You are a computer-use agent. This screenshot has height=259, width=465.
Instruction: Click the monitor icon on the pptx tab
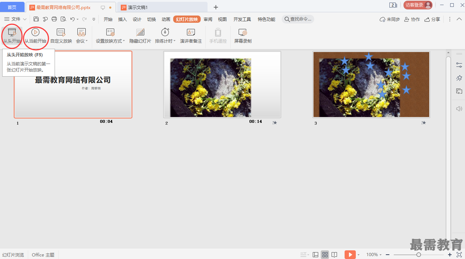pos(103,8)
